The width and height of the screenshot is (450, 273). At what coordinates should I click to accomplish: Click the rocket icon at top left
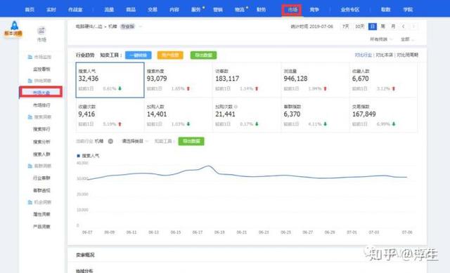pos(14,26)
